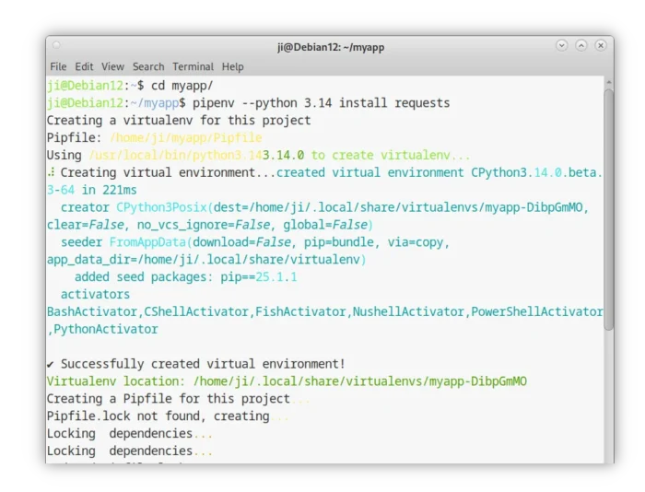Screen dimensions: 645x492
Task: Click 'CPython3Posix' creator text
Action: [x=161, y=207]
